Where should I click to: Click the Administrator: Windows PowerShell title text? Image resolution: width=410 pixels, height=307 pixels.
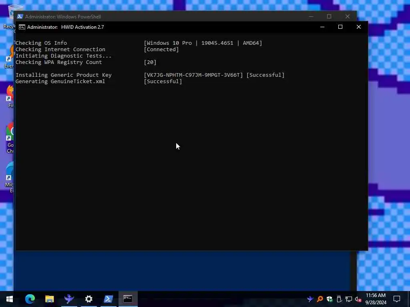click(63, 17)
